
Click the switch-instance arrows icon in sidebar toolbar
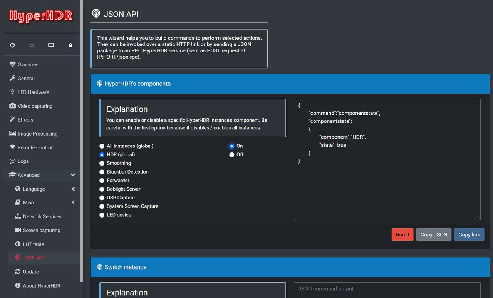click(x=32, y=45)
